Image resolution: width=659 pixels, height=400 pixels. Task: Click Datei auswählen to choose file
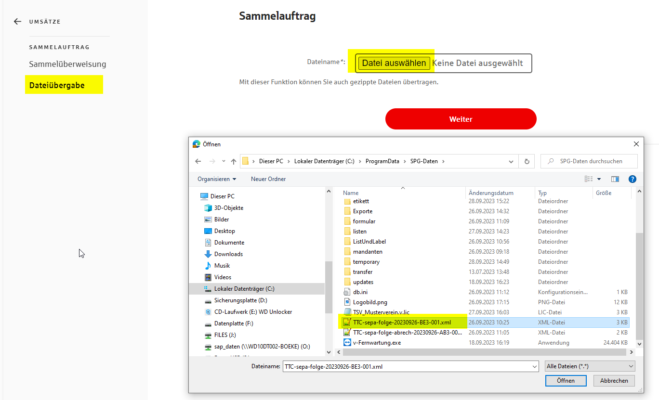coord(394,63)
